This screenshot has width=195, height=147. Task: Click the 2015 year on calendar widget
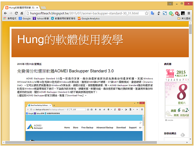tap(181, 72)
